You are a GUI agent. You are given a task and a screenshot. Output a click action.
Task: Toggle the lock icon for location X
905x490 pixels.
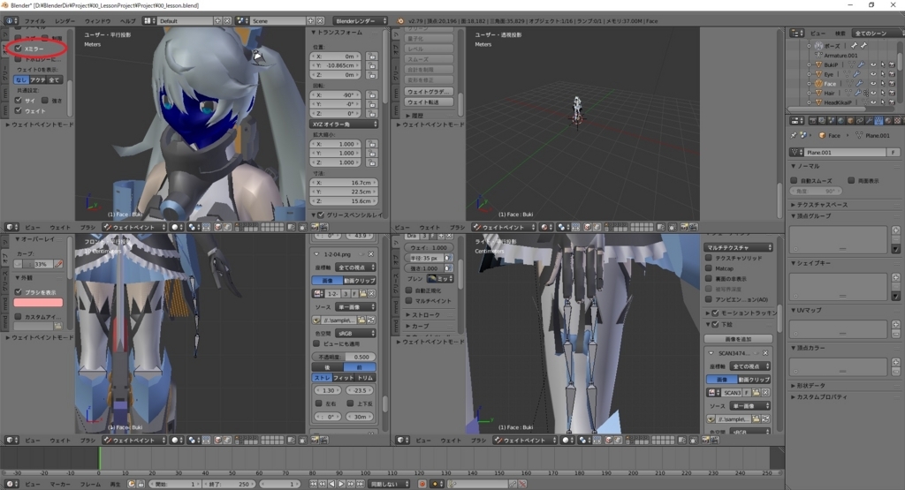point(372,57)
